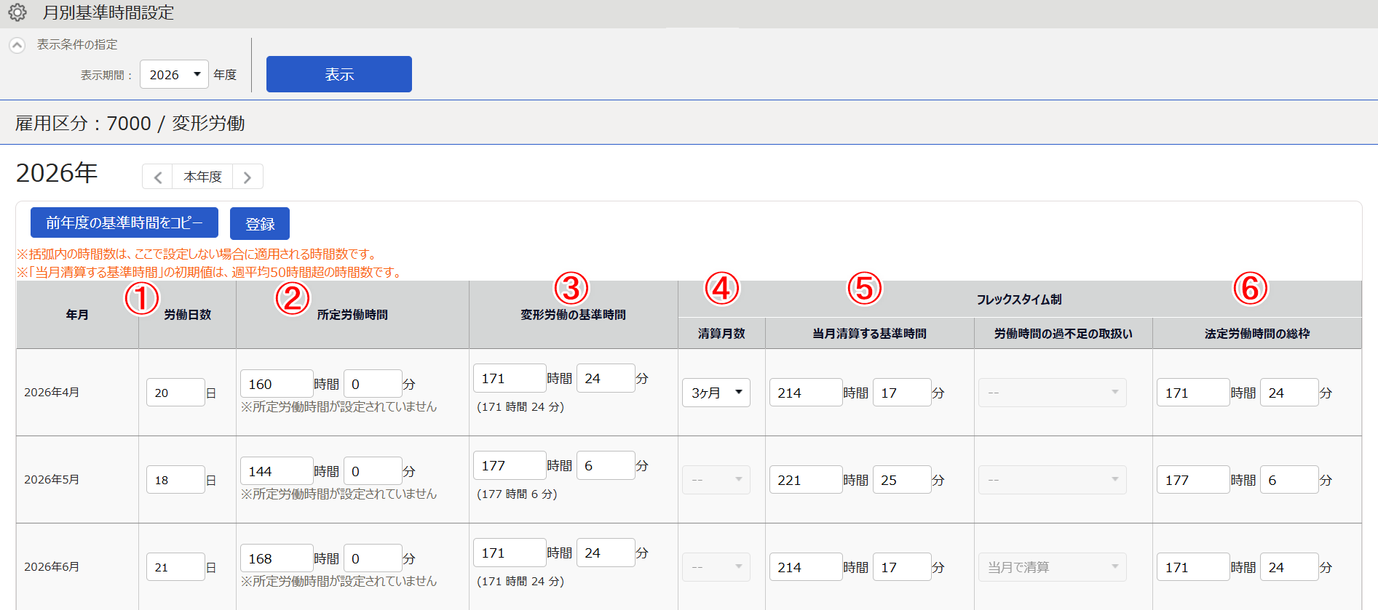The image size is (1378, 610).
Task: Click the 表示 button
Action: coord(339,74)
